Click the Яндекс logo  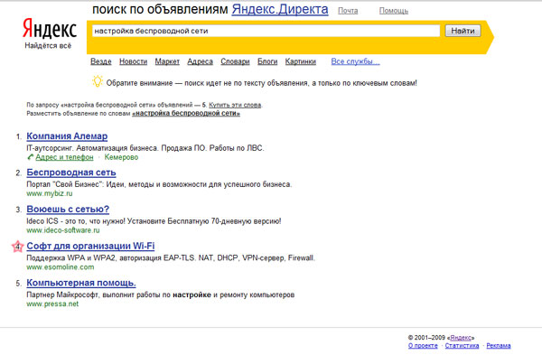50,29
